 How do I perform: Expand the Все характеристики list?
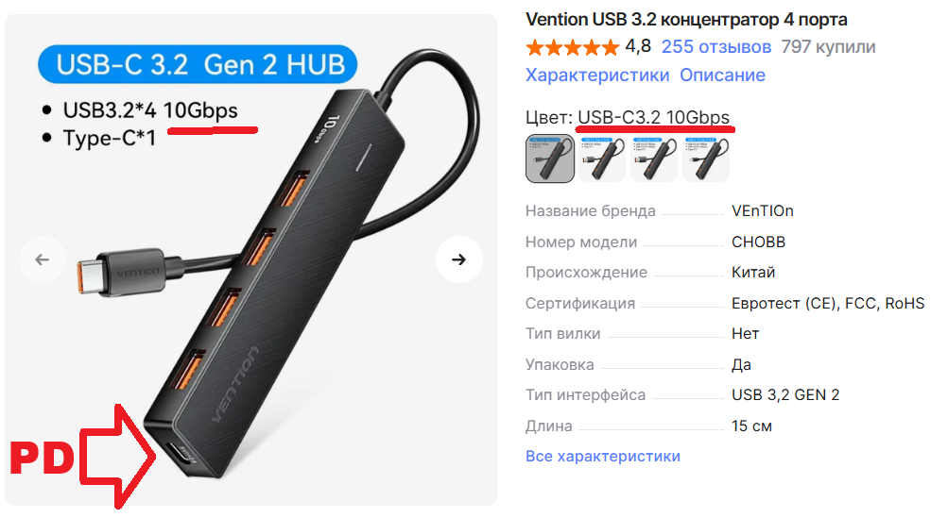(x=602, y=456)
